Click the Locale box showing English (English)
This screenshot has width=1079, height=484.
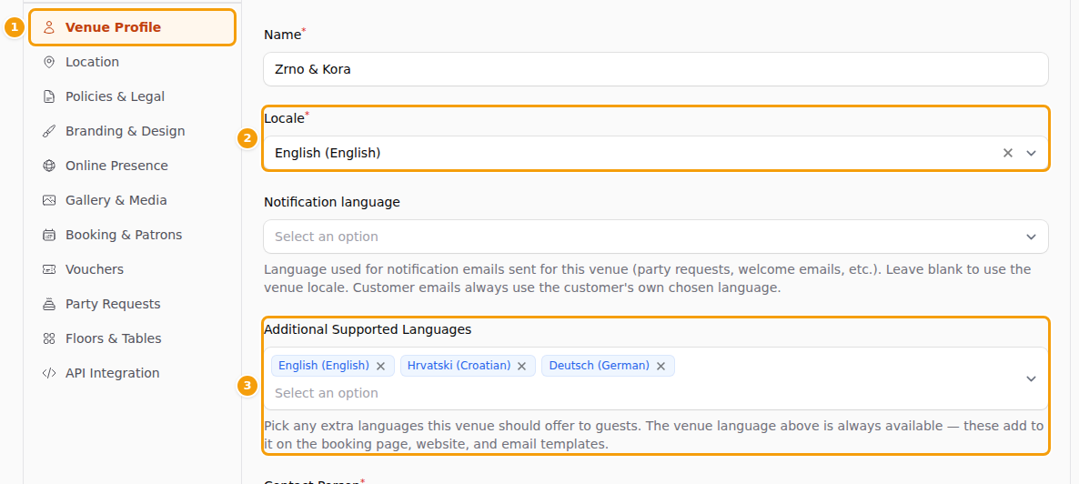pos(656,153)
